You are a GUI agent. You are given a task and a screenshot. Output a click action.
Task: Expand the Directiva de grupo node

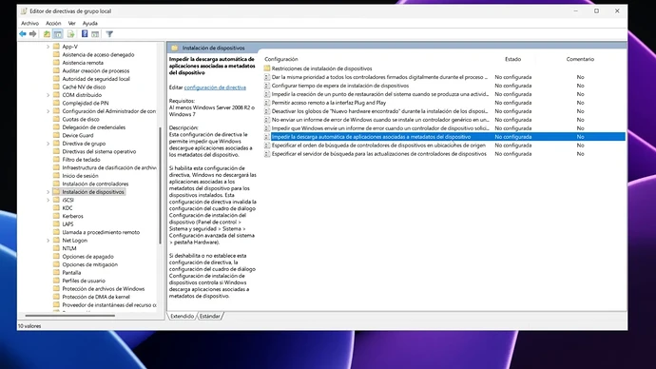click(x=48, y=144)
